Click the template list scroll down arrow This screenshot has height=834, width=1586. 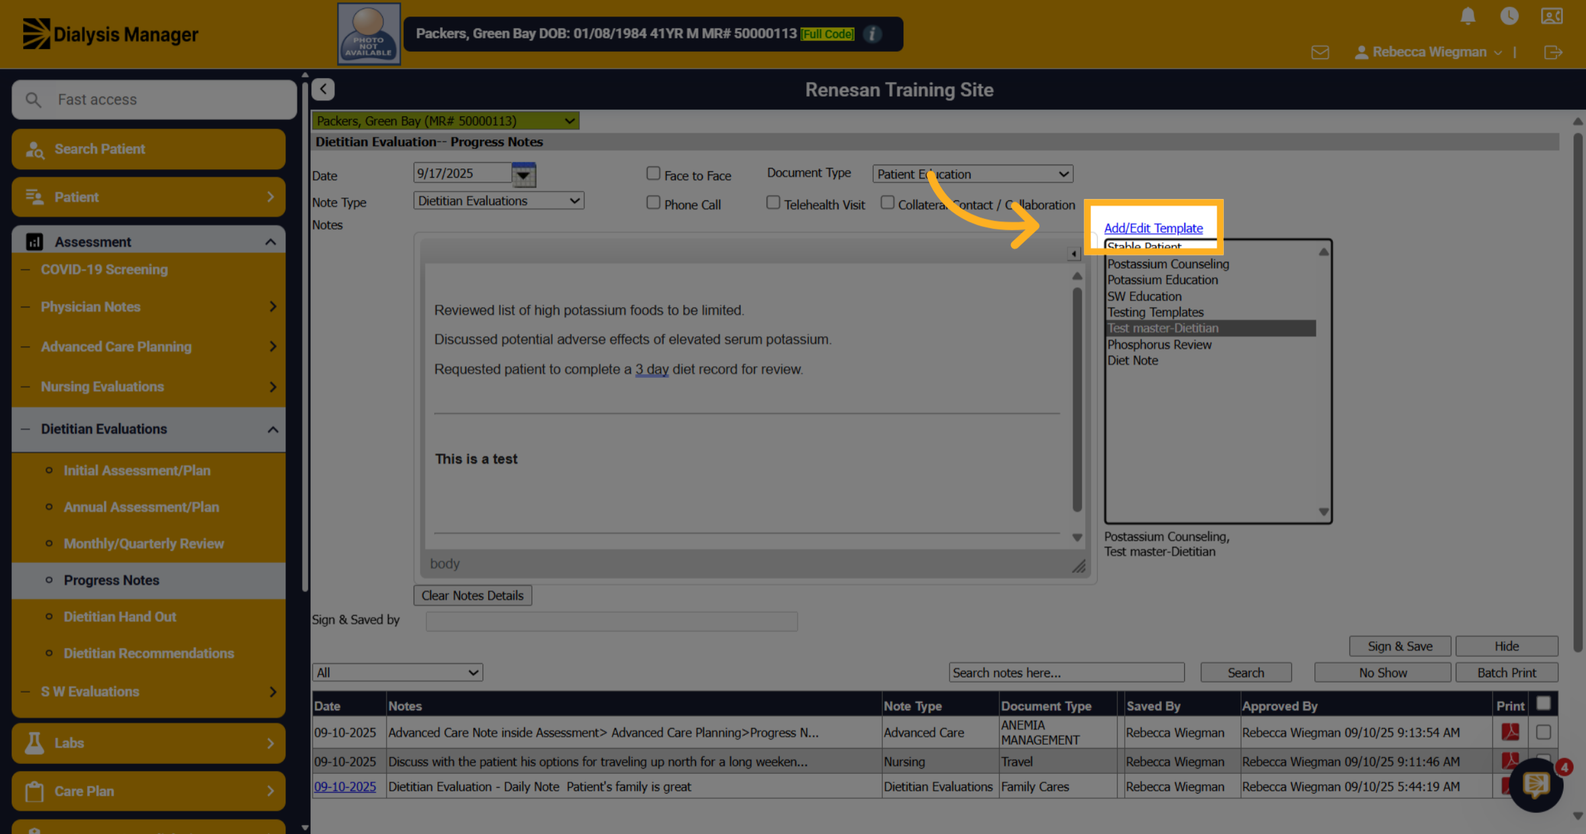point(1324,512)
